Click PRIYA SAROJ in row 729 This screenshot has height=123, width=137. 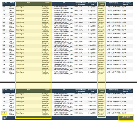point(79,45)
